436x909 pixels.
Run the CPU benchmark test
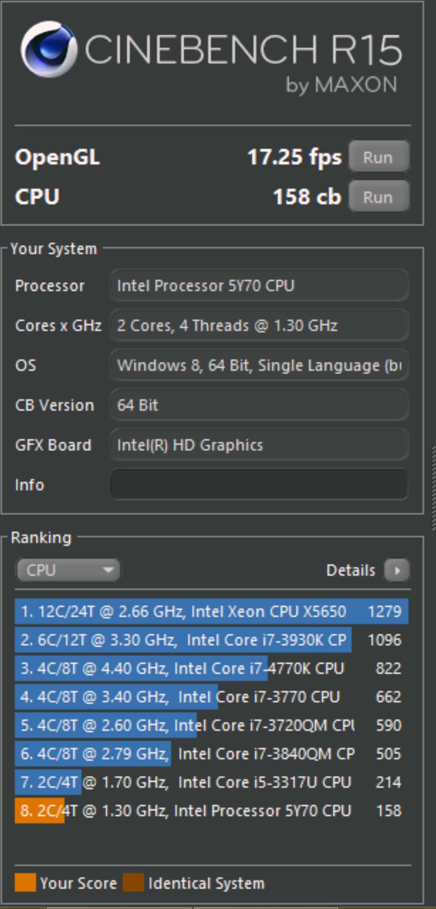click(379, 197)
